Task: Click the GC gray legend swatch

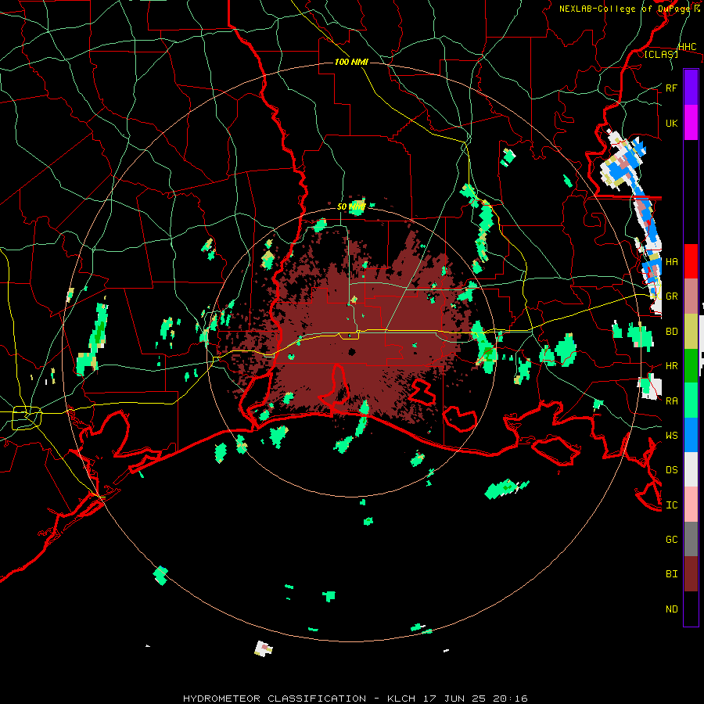Action: click(691, 539)
